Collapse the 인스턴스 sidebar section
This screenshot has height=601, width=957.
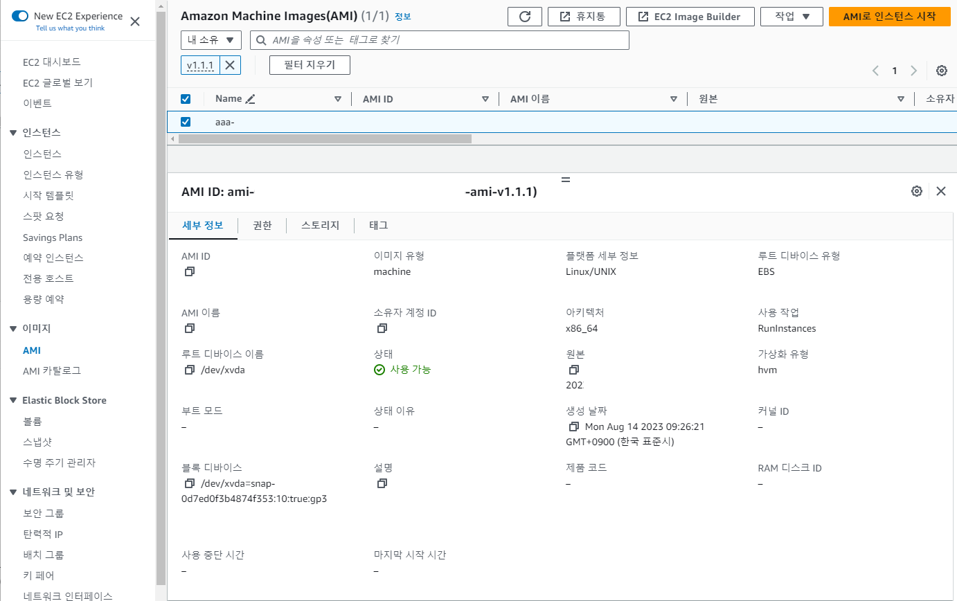(x=13, y=132)
